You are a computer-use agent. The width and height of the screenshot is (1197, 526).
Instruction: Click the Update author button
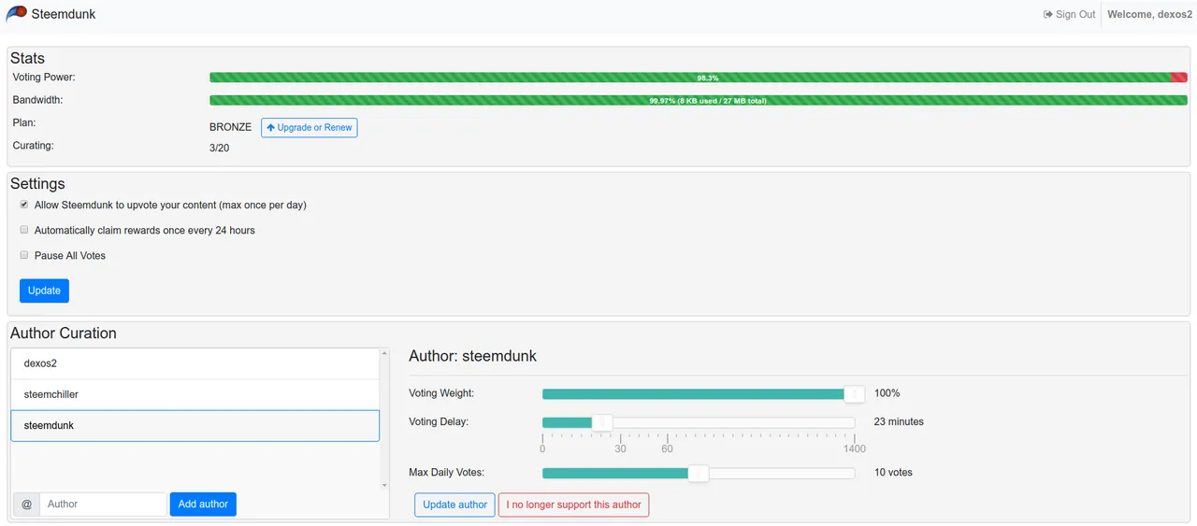point(454,505)
